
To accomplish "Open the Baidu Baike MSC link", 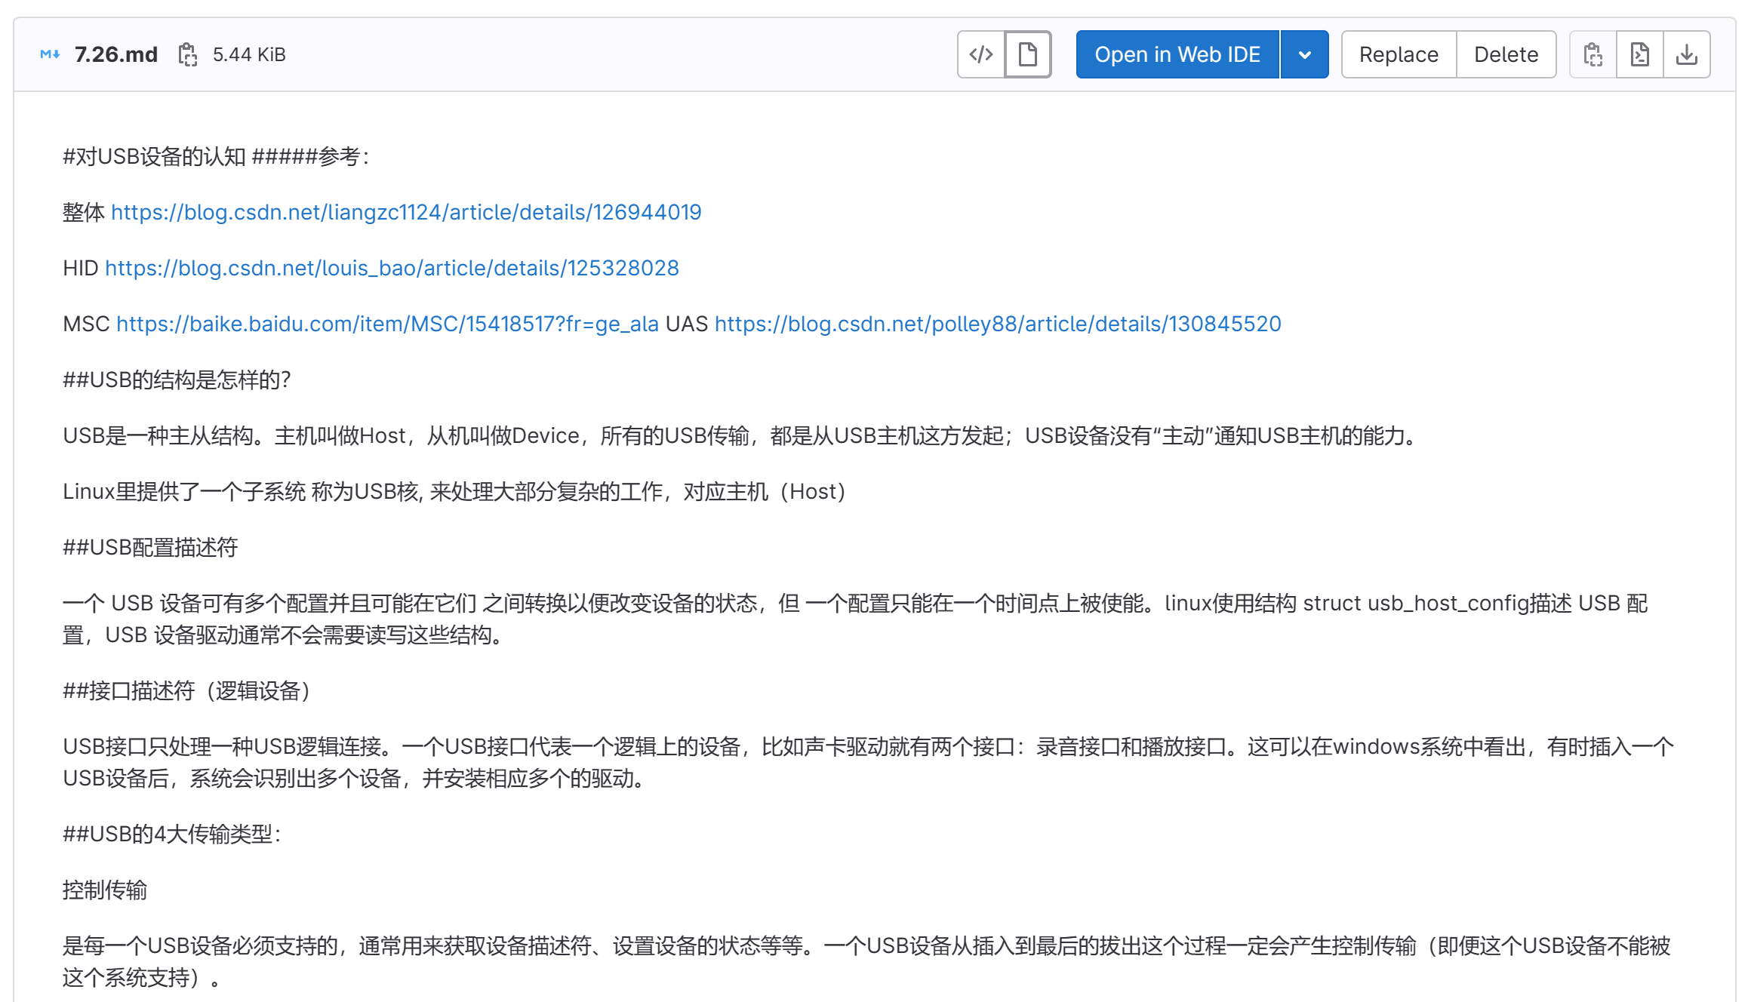I will click(x=387, y=324).
